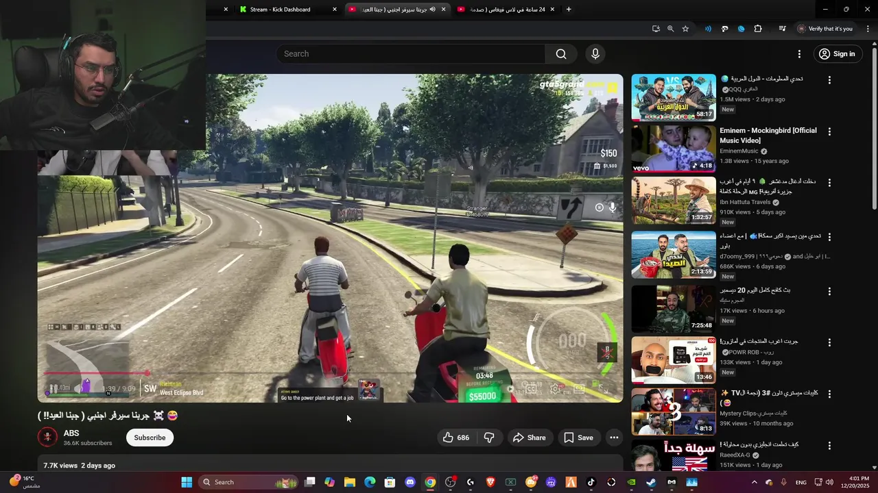Toggle closed captions CC on the player
878x493 pixels.
[x=531, y=389]
